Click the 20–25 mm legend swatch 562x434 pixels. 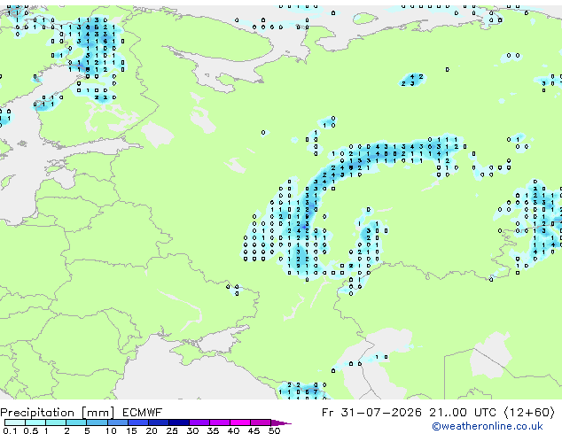[x=159, y=422]
